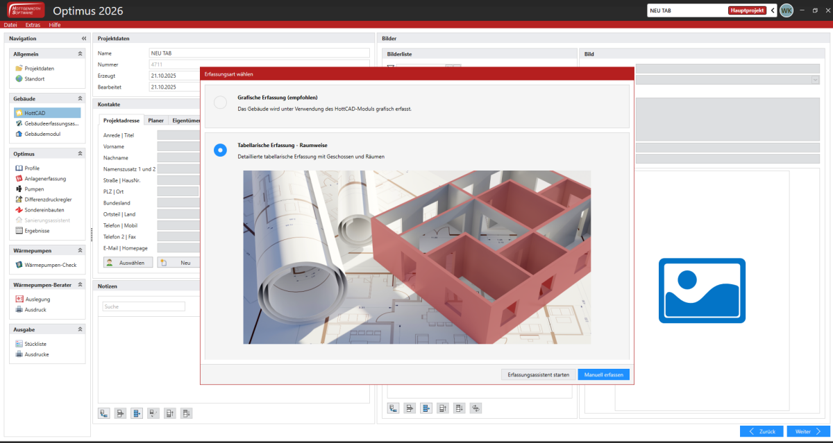Open the Pumpen navigation item

34,189
